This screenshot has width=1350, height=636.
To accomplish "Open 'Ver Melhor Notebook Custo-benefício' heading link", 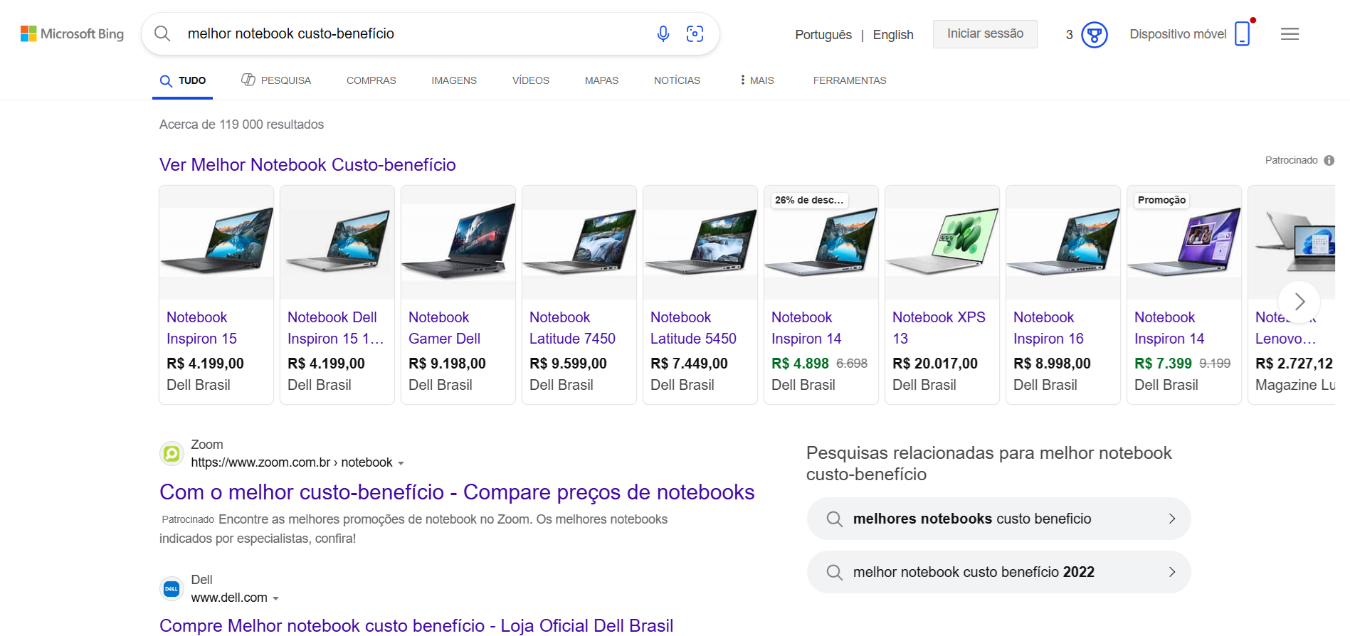I will (x=307, y=164).
